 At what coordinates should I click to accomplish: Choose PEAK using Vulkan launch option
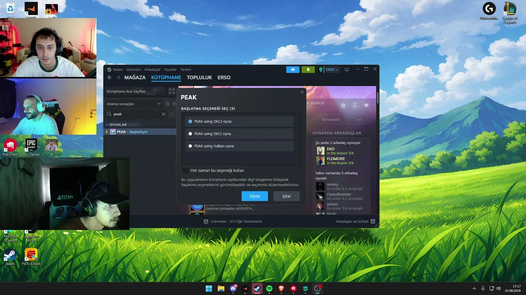tap(240, 146)
